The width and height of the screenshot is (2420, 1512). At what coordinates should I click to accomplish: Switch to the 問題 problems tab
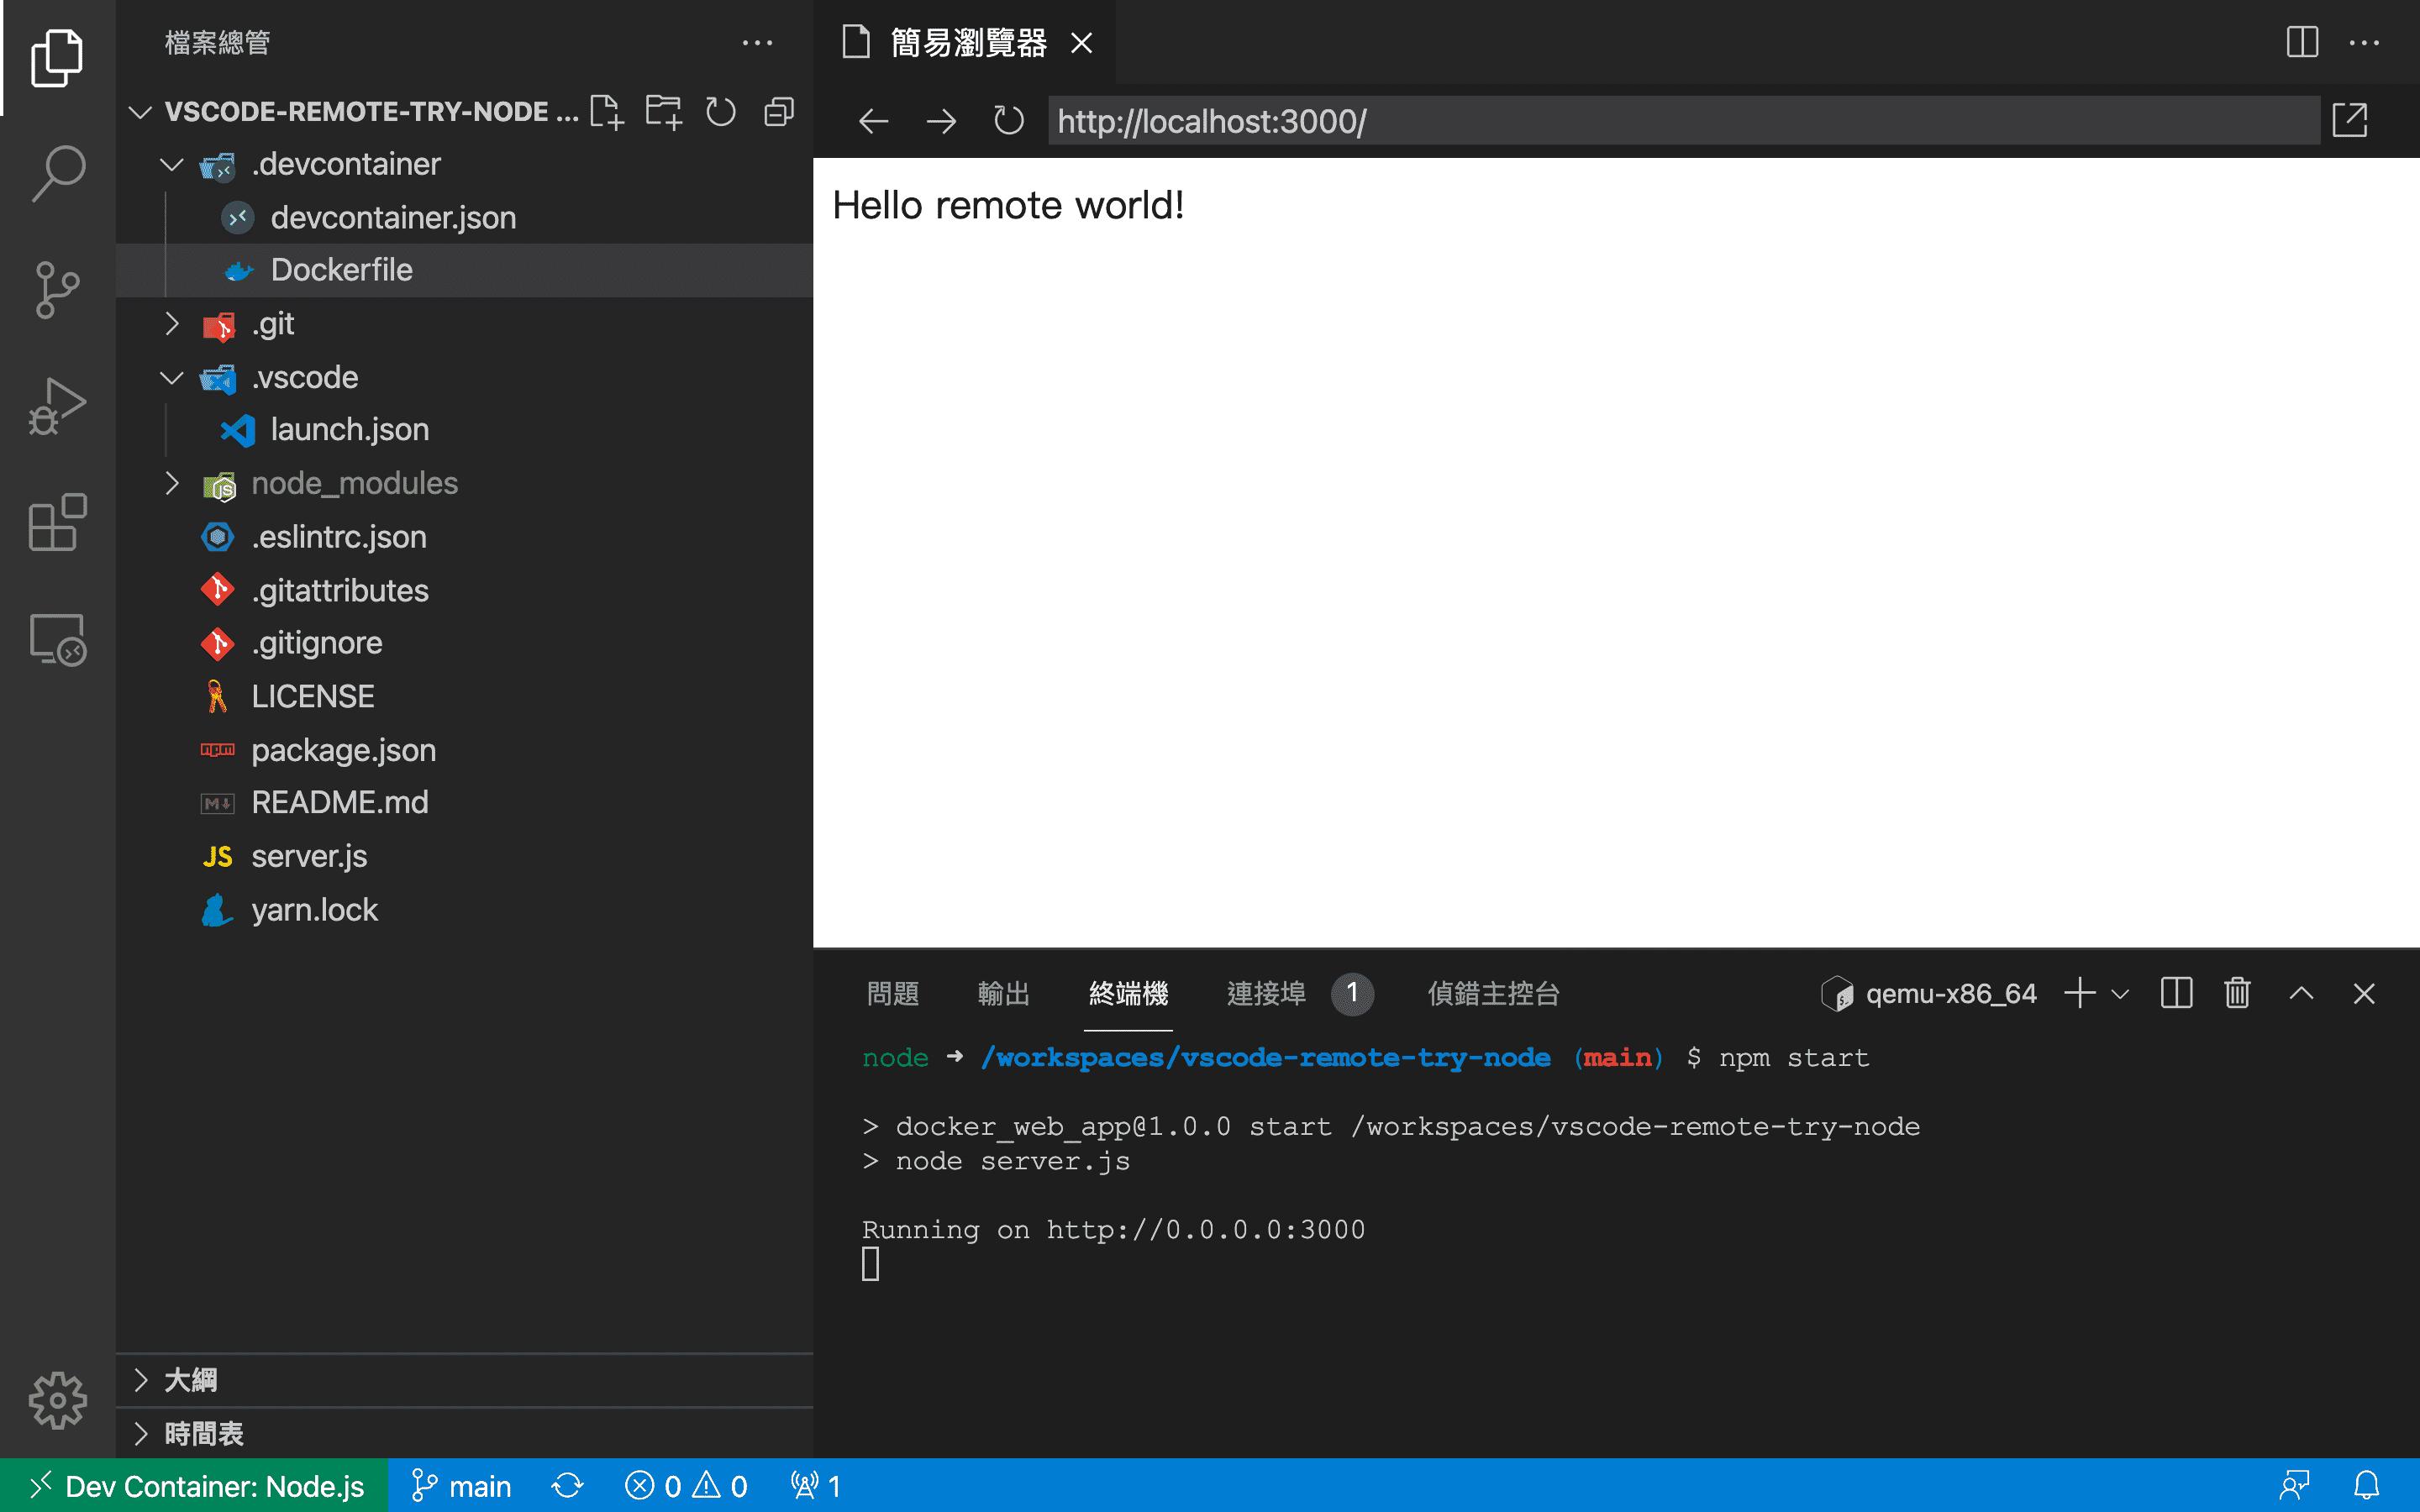pyautogui.click(x=892, y=993)
